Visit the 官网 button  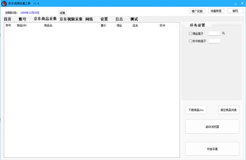[235, 11]
